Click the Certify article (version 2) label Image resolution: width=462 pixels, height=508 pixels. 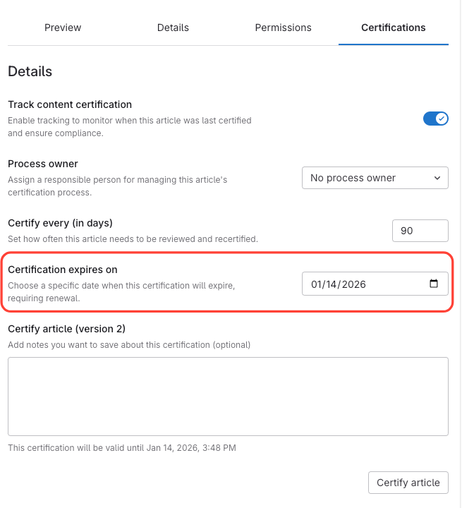pos(66,329)
